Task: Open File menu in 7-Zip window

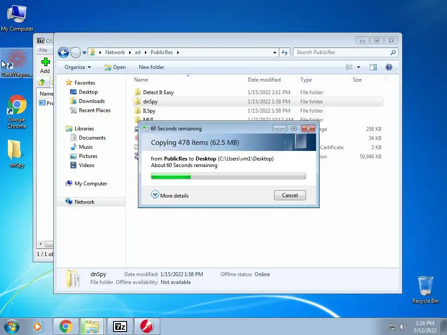Action: click(43, 50)
